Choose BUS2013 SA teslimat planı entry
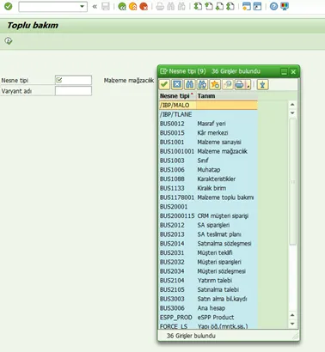Image resolution: width=325 pixels, height=352 pixels. coord(208,234)
